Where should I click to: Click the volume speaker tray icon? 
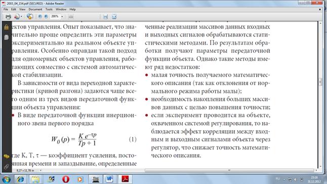[x=295, y=179]
